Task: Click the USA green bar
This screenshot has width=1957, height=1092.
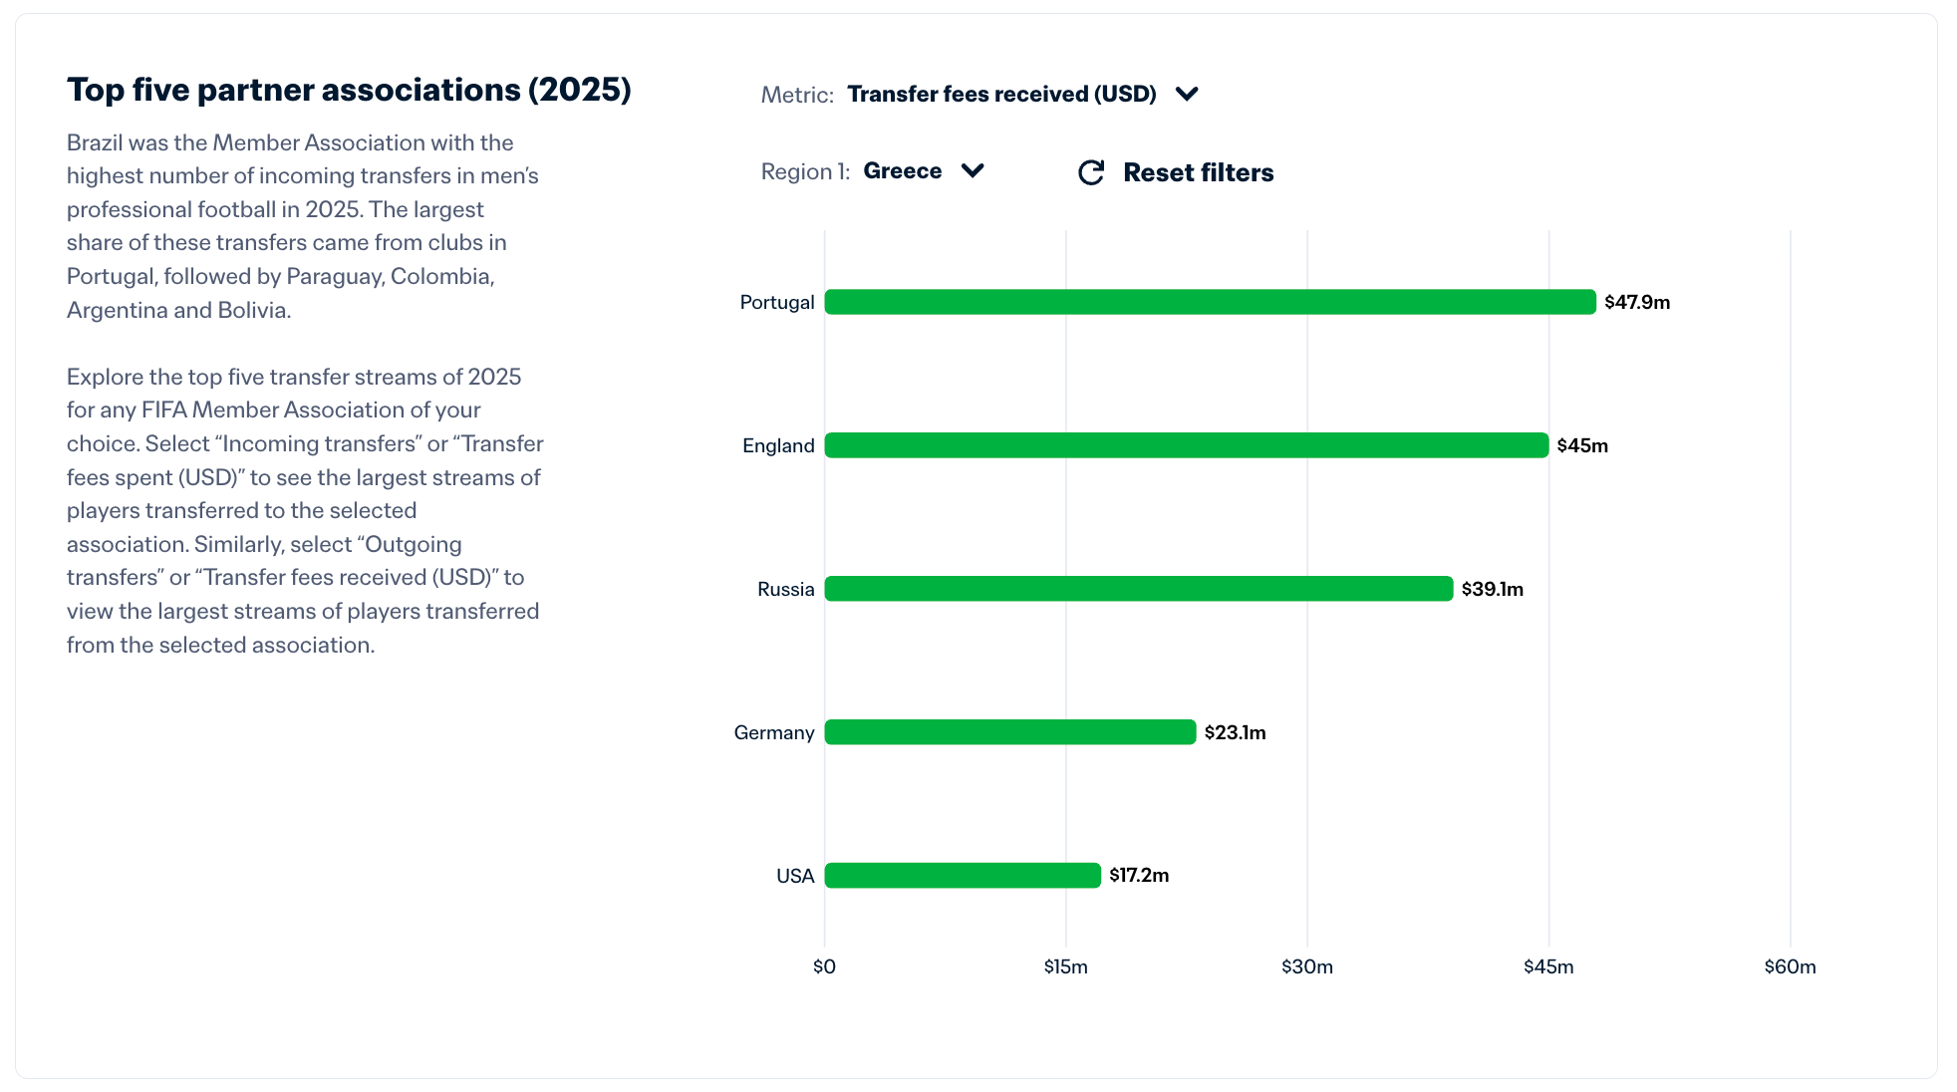Action: 962,876
